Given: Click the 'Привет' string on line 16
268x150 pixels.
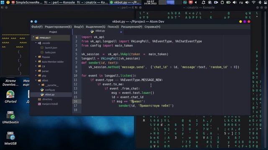Looking at the screenshot, I should pyautogui.click(x=136, y=101).
